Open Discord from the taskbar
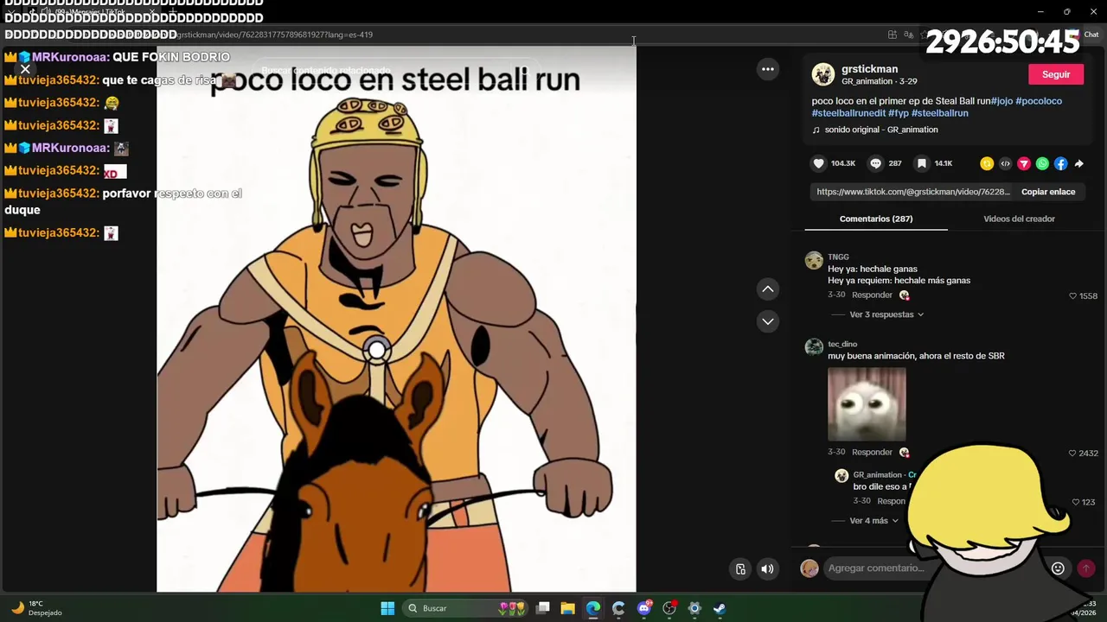This screenshot has height=622, width=1107. click(x=643, y=608)
